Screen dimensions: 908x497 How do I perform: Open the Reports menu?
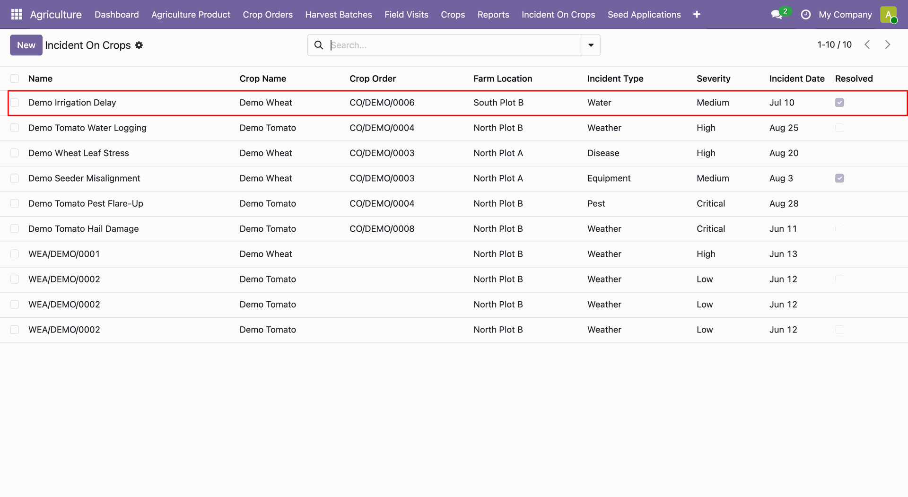pos(493,15)
